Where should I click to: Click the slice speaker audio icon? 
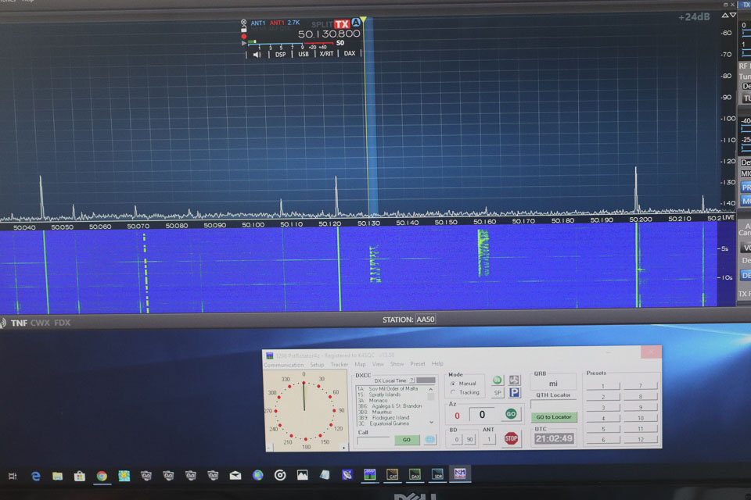coord(257,54)
